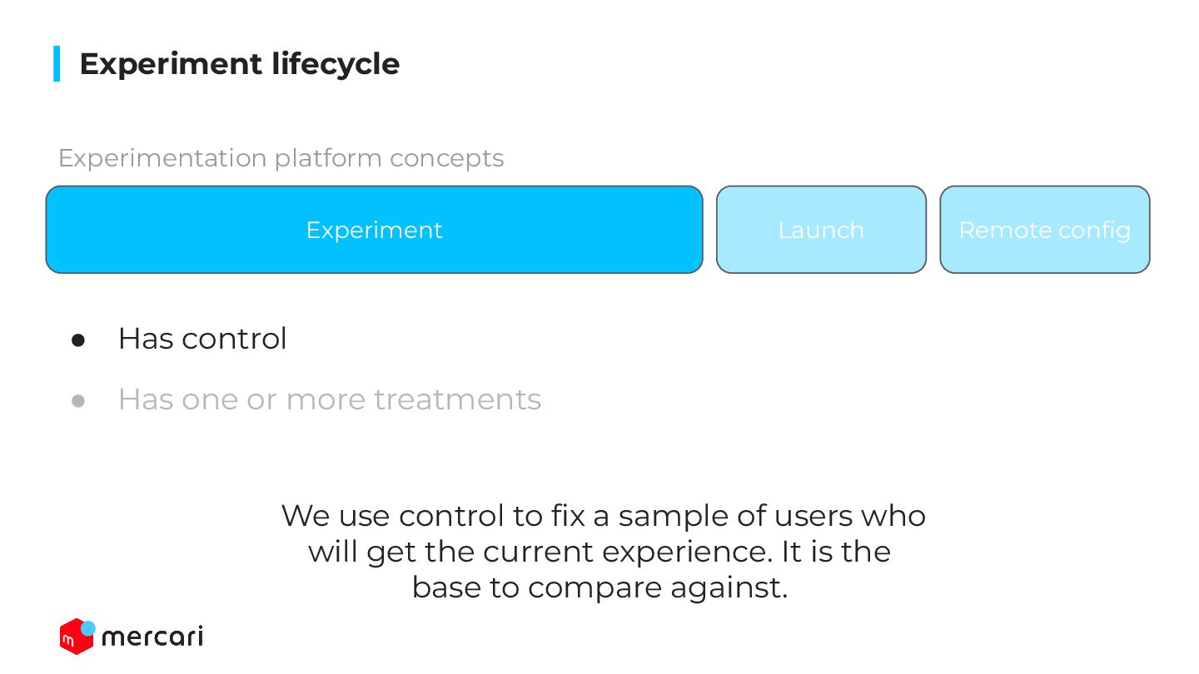Click the 'Experimentation platform concepts' subtitle
Viewport: 1199px width, 674px height.
point(281,158)
